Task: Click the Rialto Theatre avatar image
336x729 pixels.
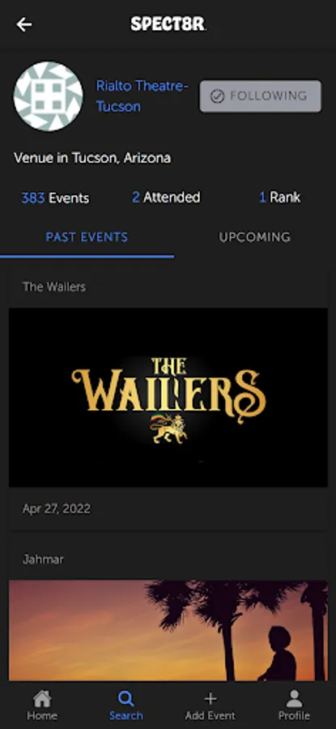Action: [x=49, y=96]
